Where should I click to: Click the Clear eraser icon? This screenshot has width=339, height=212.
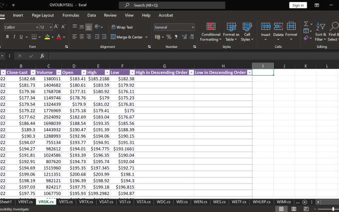point(306,38)
